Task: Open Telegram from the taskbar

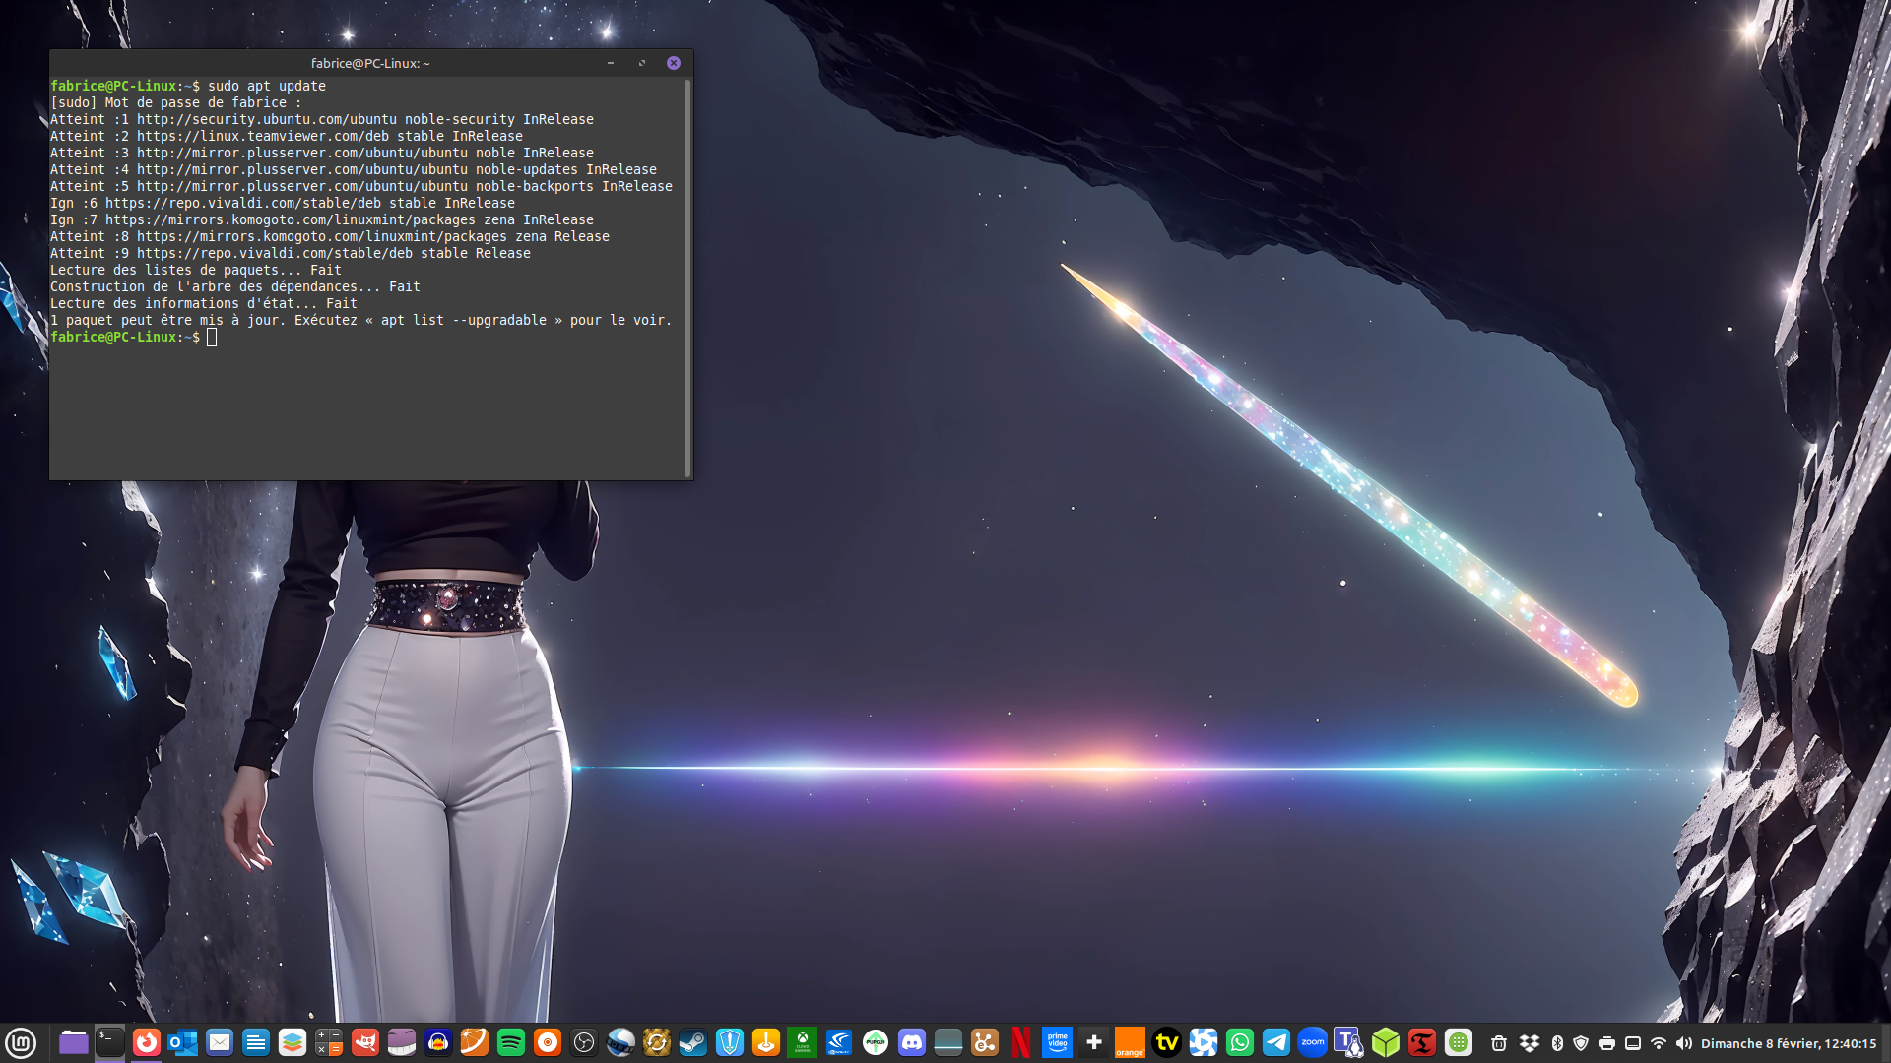Action: pos(1275,1042)
